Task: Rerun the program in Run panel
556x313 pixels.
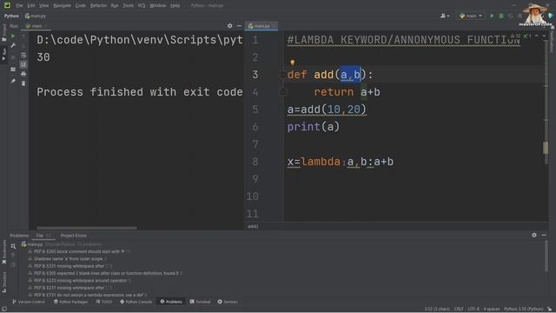Action: [x=13, y=36]
